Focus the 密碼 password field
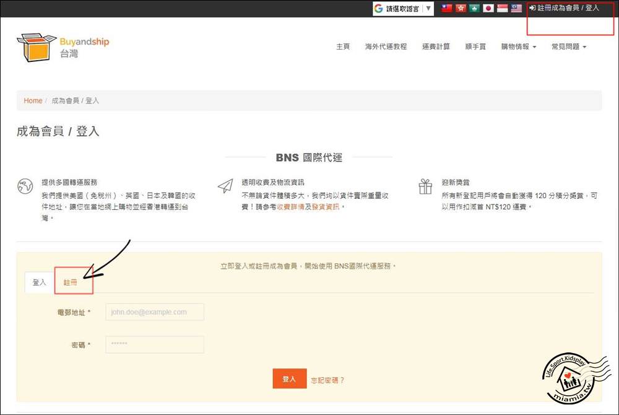The width and height of the screenshot is (619, 415). (x=154, y=344)
